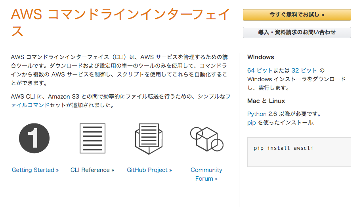Image resolution: width=361 pixels, height=213 pixels.
Task: Open the ファイルコマンド link in the paragraph
Action: [x=30, y=105]
